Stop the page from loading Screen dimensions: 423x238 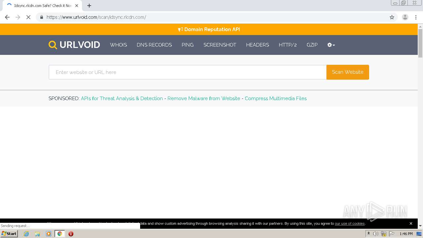point(28,17)
